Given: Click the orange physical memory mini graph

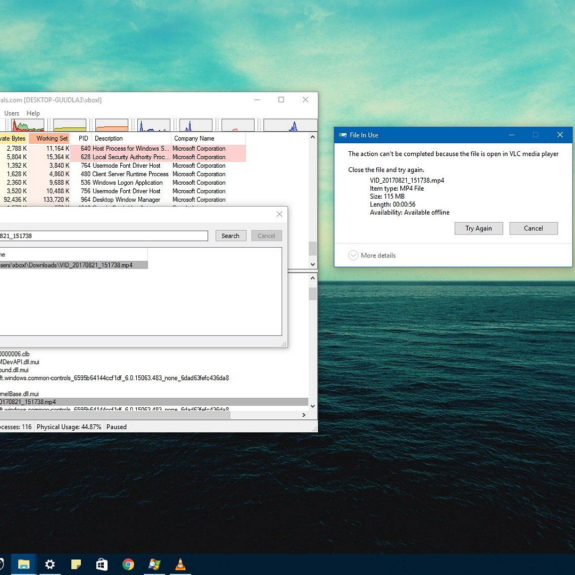Looking at the screenshot, I should click(112, 125).
